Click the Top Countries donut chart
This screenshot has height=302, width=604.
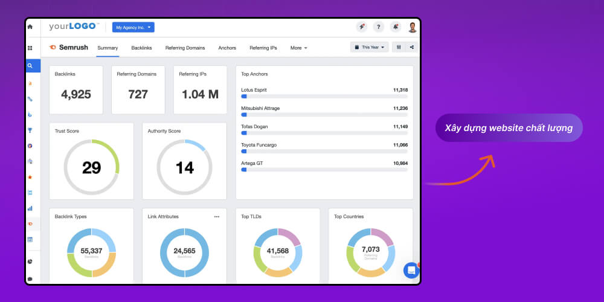point(371,252)
